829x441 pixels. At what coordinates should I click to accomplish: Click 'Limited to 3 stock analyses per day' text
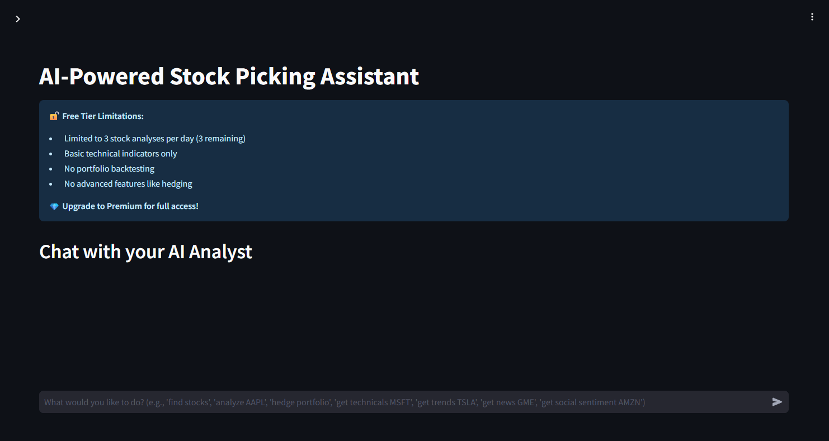pyautogui.click(x=129, y=139)
